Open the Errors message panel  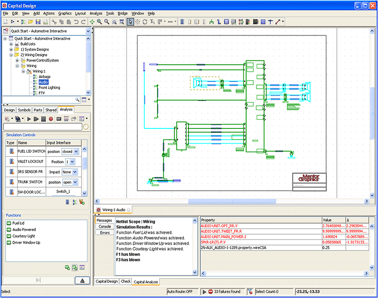click(104, 232)
